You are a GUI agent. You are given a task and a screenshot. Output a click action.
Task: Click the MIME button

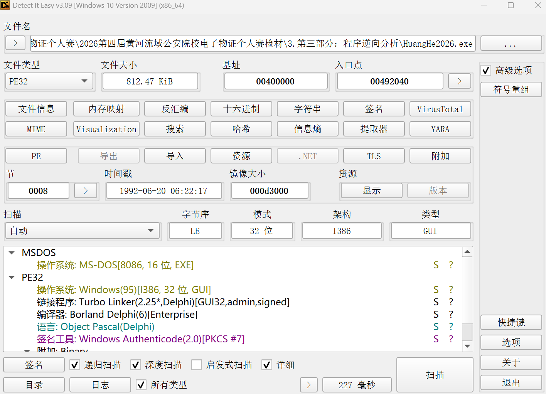pos(36,129)
